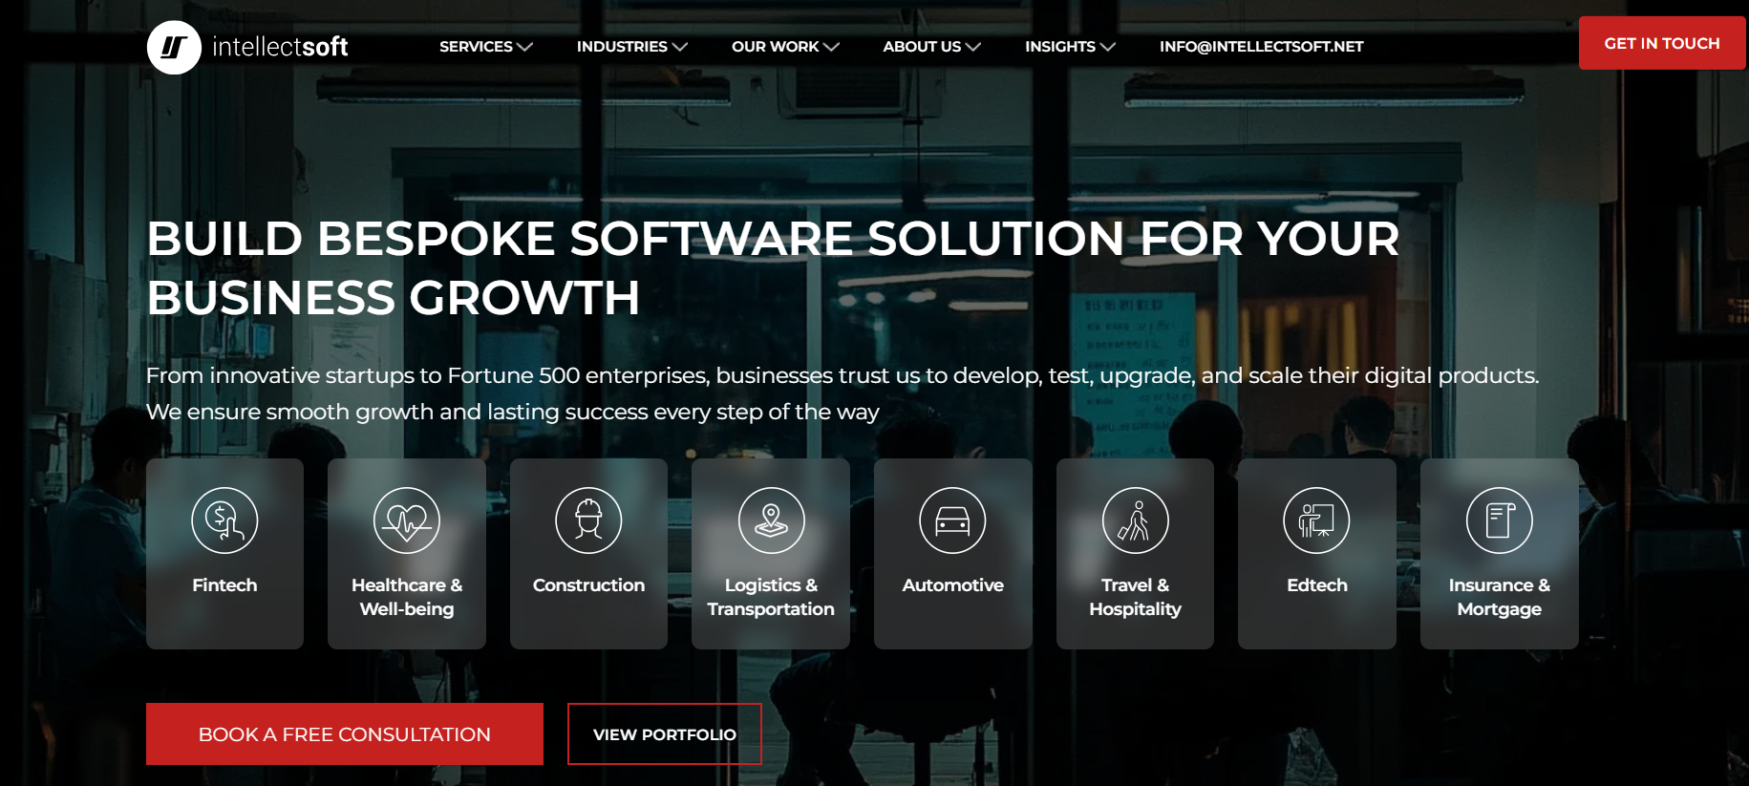Screen dimensions: 1749x786
Task: Select the Automotive car icon
Action: [x=952, y=520]
